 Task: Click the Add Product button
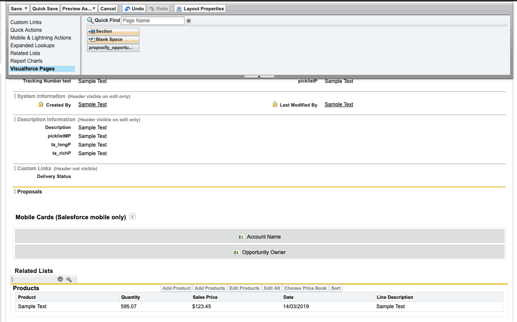[176, 288]
